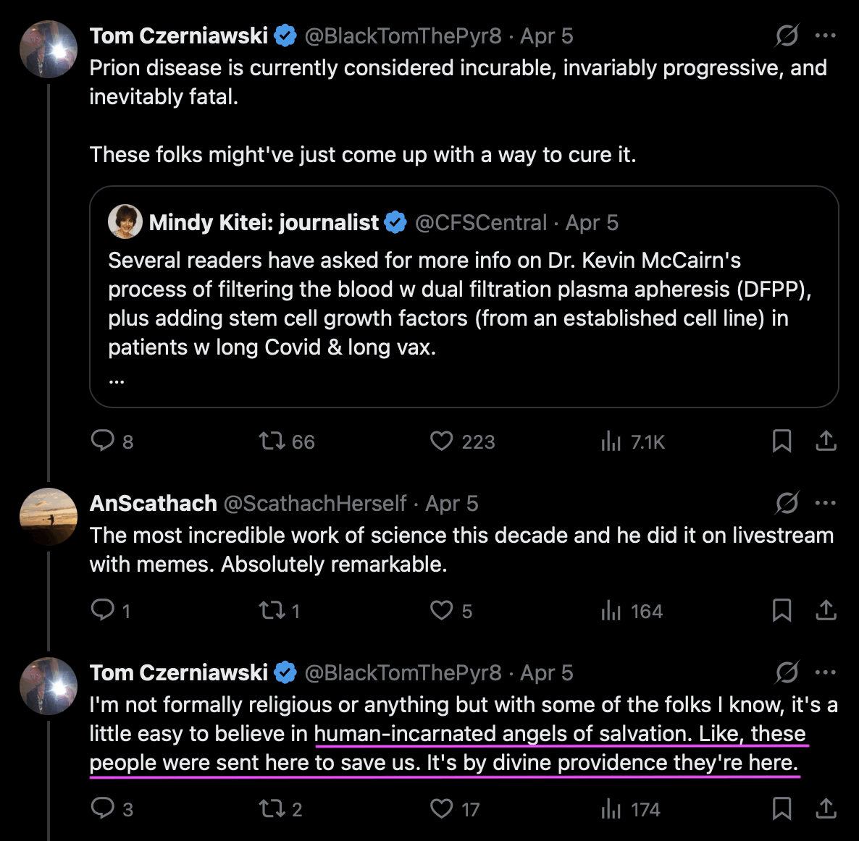
Task: Open AnScathach's profile name link
Action: tap(153, 503)
